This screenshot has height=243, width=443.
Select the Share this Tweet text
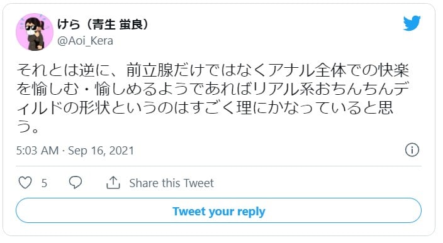(x=171, y=183)
